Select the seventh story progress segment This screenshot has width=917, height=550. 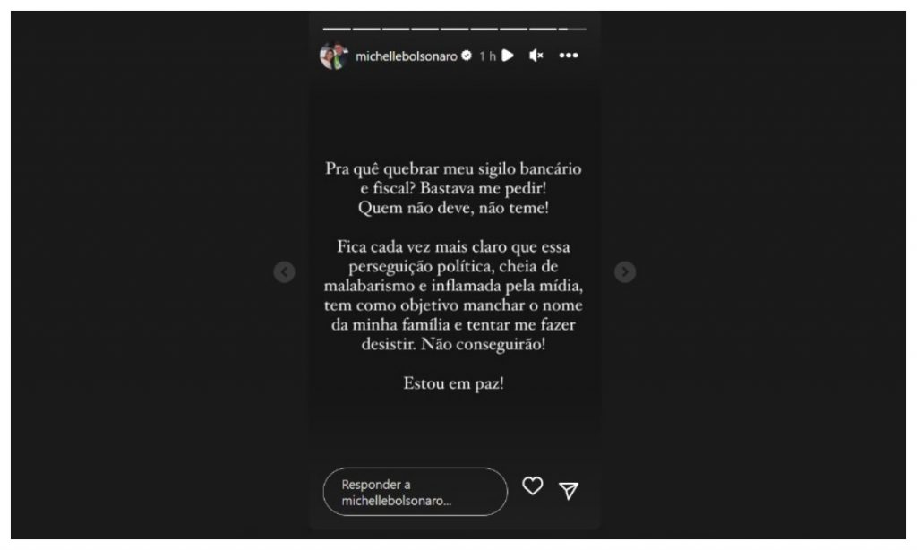coord(513,29)
